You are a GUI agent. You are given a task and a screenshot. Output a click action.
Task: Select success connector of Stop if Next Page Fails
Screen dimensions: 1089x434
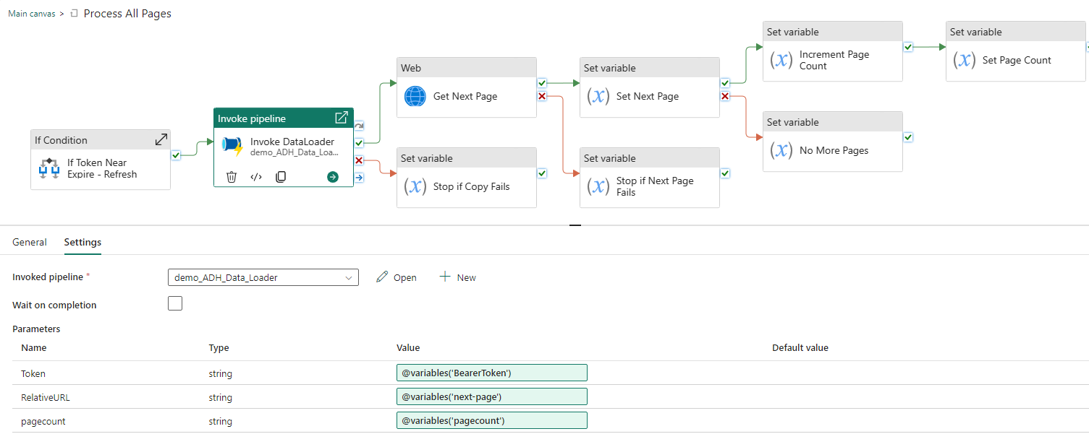[725, 173]
